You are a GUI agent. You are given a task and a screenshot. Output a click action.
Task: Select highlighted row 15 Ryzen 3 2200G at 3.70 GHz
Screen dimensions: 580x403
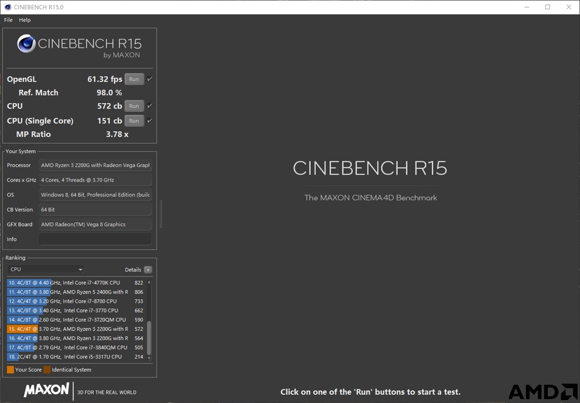(x=76, y=329)
